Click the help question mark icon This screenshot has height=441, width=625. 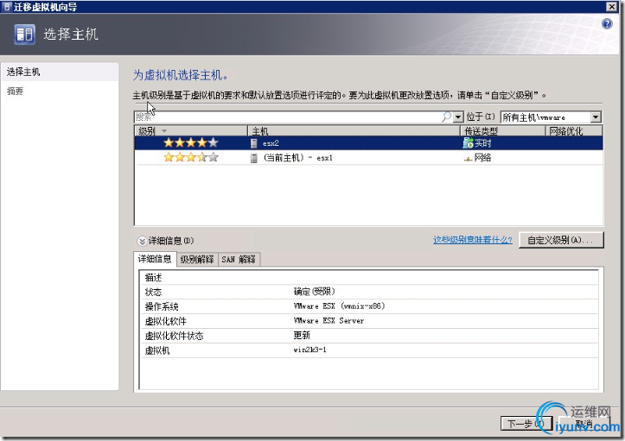[x=607, y=24]
